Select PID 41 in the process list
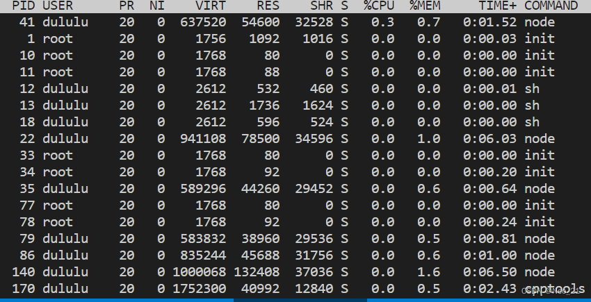 click(x=27, y=22)
